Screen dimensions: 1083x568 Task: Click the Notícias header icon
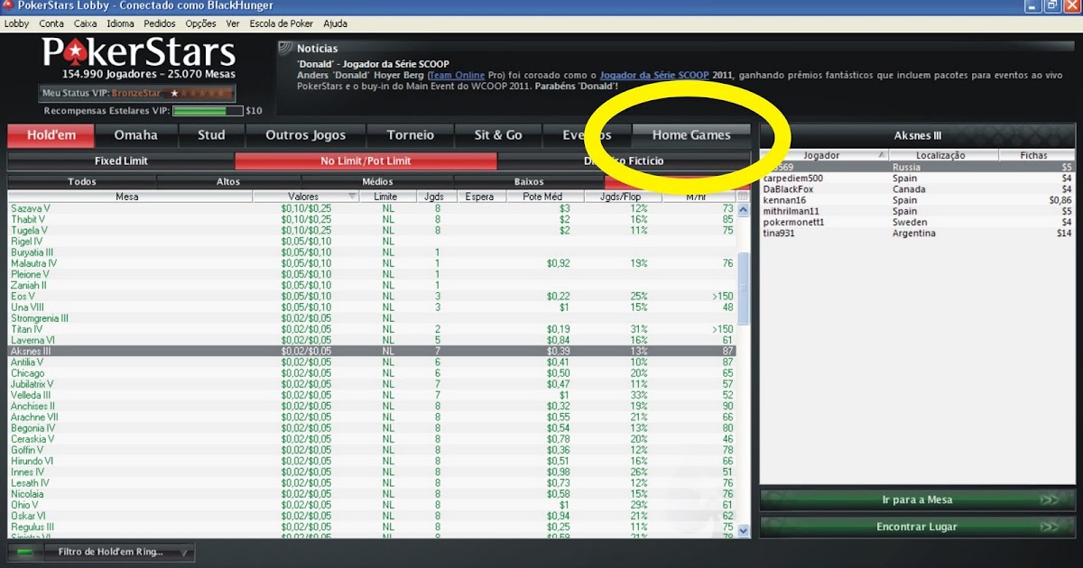click(285, 48)
